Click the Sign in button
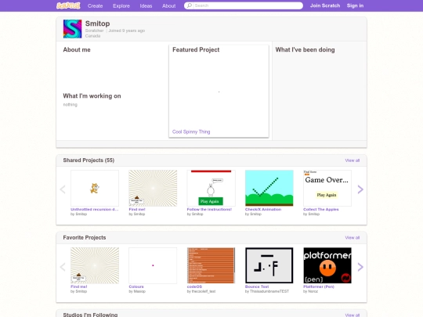The height and width of the screenshot is (317, 423). (x=355, y=5)
